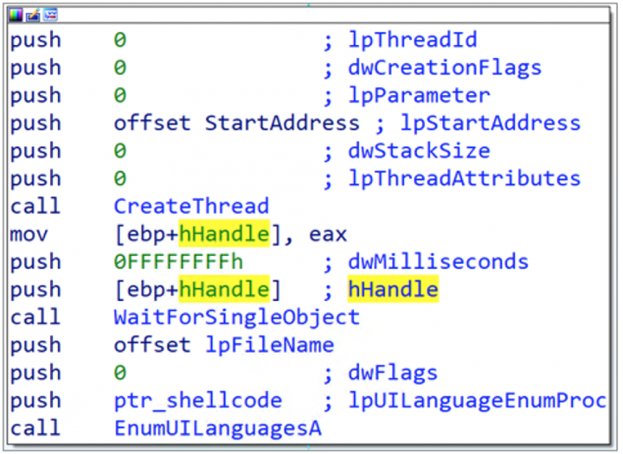Viewport: 623px width, 454px height.
Task: Select the lpThreadId comment
Action: tap(413, 40)
